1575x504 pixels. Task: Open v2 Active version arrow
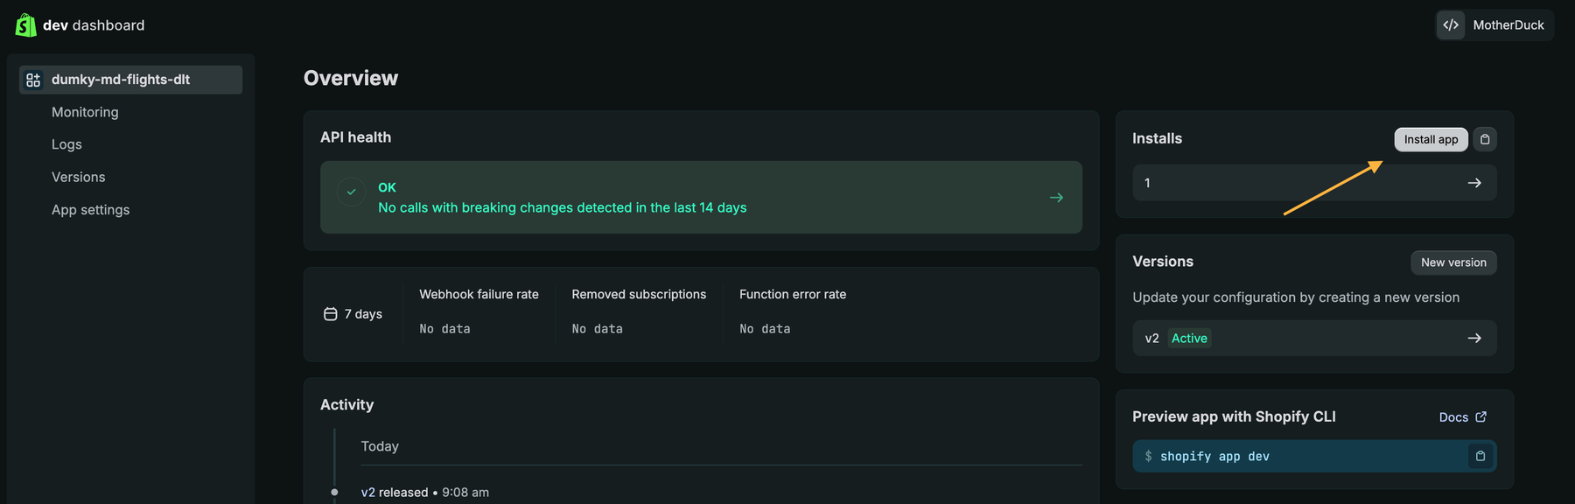tap(1474, 338)
